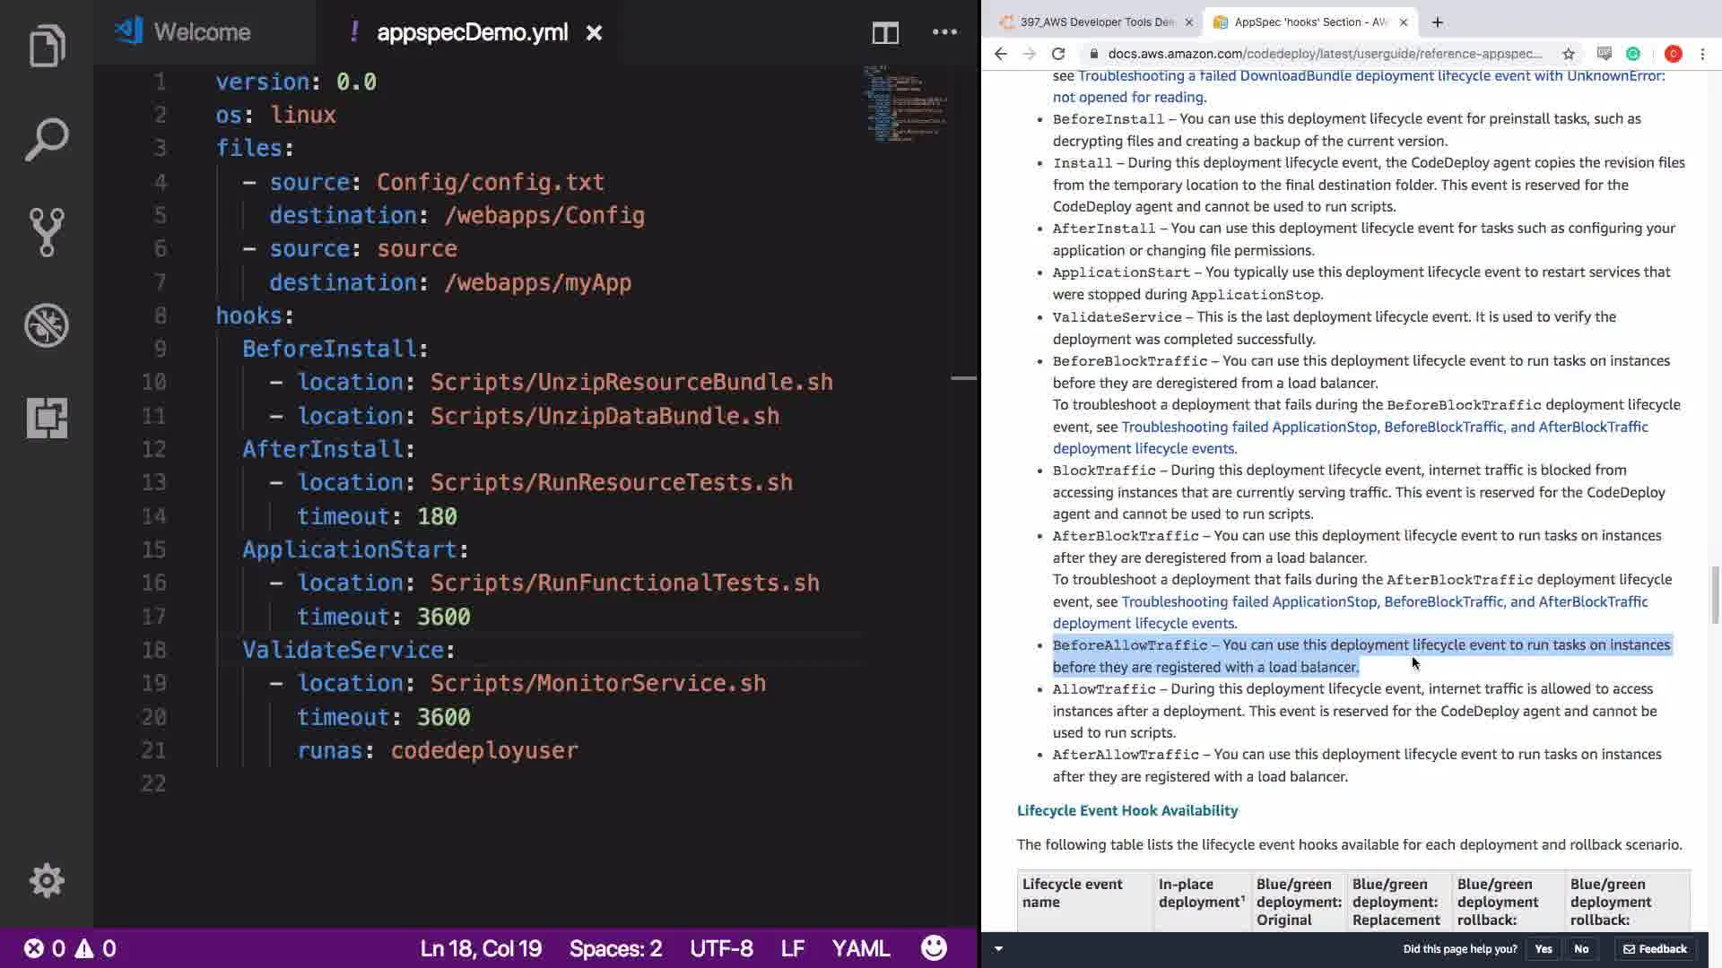Viewport: 1722px width, 968px height.
Task: Bookmark this page with the star icon
Action: click(1569, 54)
